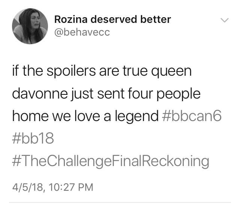Open the tweet options chevron menu
The width and height of the screenshot is (240, 211).
(225, 20)
